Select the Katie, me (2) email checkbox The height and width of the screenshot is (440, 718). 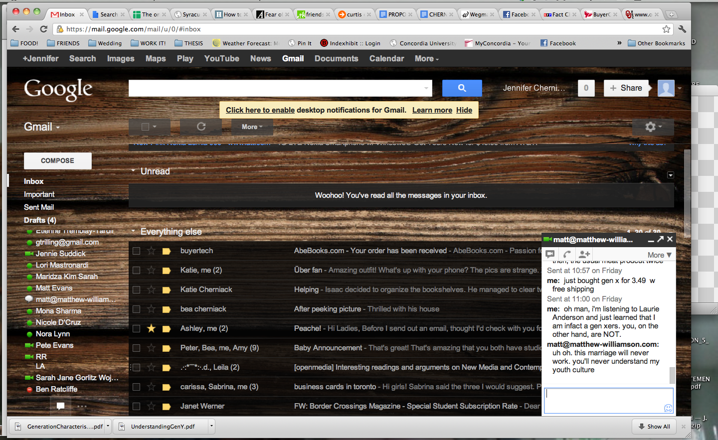click(x=136, y=270)
